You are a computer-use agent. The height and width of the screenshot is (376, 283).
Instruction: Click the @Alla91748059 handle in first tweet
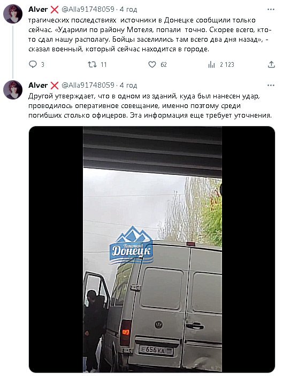click(x=88, y=9)
